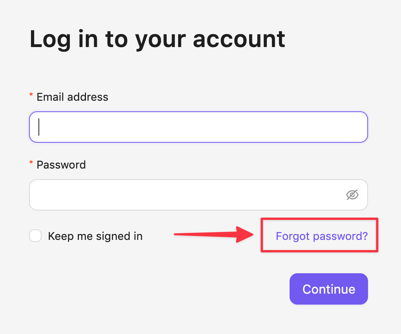Focus the Email address input field
Screen dimensions: 401x334
coord(198,127)
